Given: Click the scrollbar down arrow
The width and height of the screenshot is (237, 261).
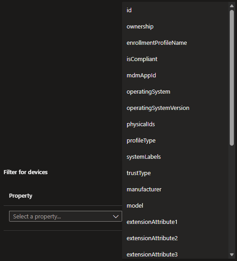Looking at the screenshot, I should click(x=232, y=255).
